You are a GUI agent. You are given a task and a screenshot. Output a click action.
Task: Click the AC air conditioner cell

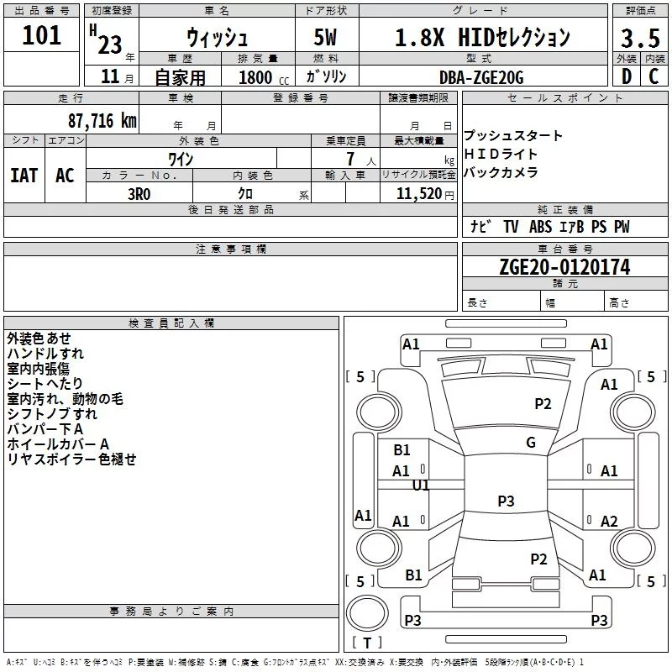[66, 175]
